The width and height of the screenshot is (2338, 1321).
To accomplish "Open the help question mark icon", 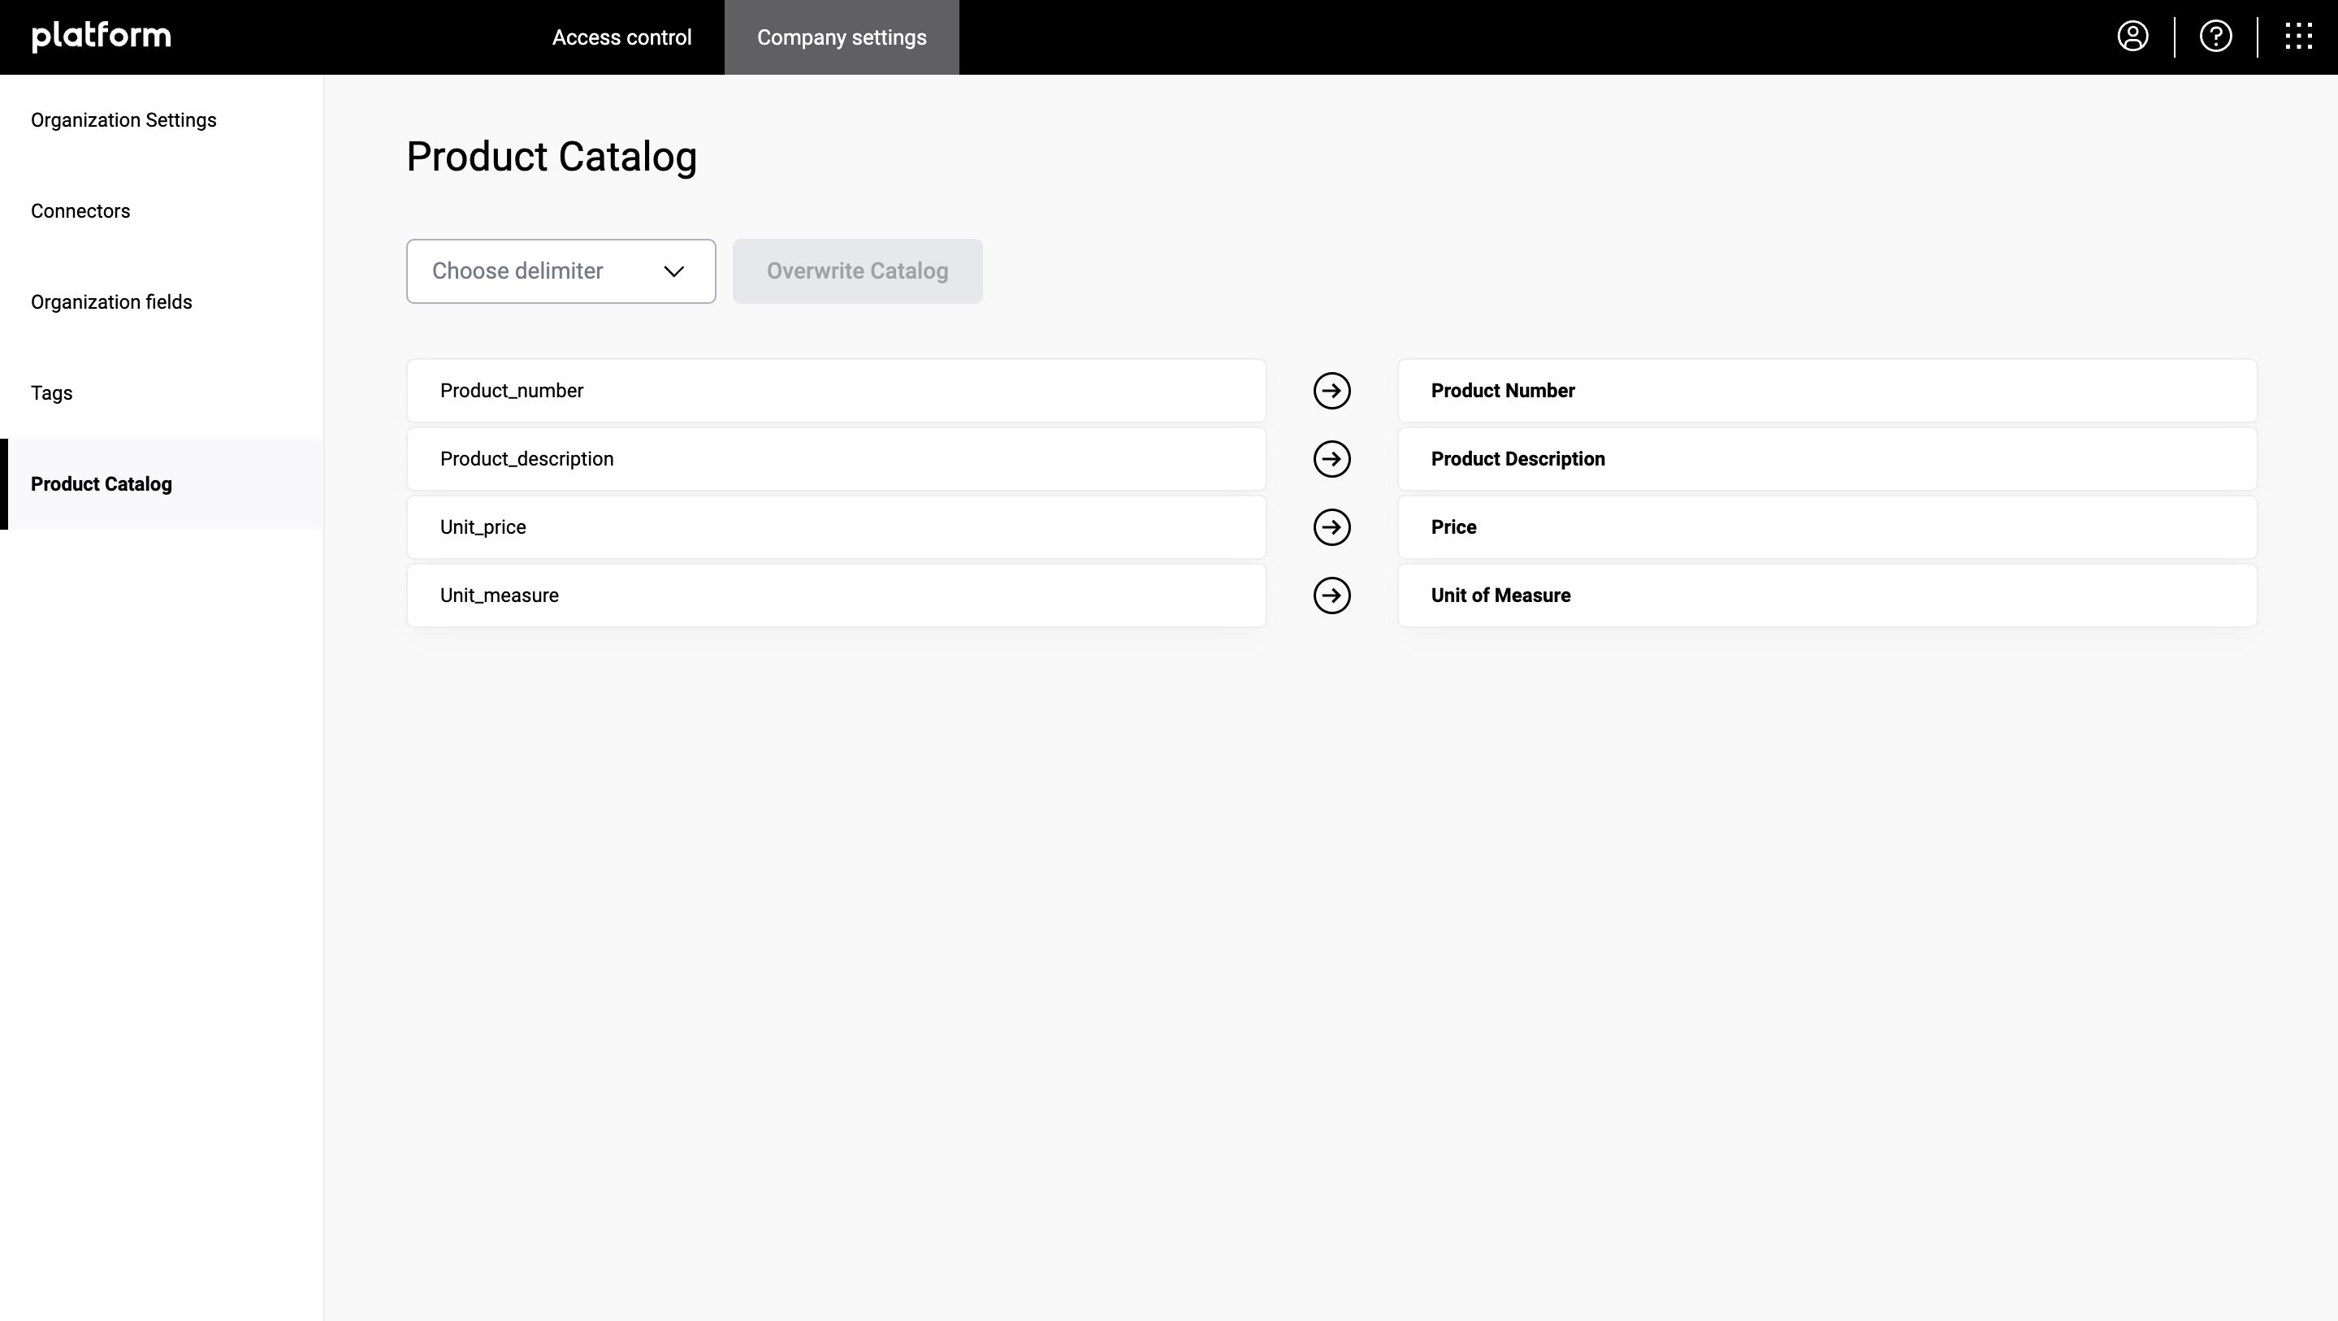I will [x=2215, y=37].
